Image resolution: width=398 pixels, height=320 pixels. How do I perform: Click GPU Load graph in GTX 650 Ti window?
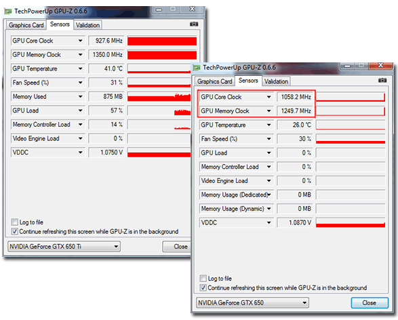[x=159, y=111]
